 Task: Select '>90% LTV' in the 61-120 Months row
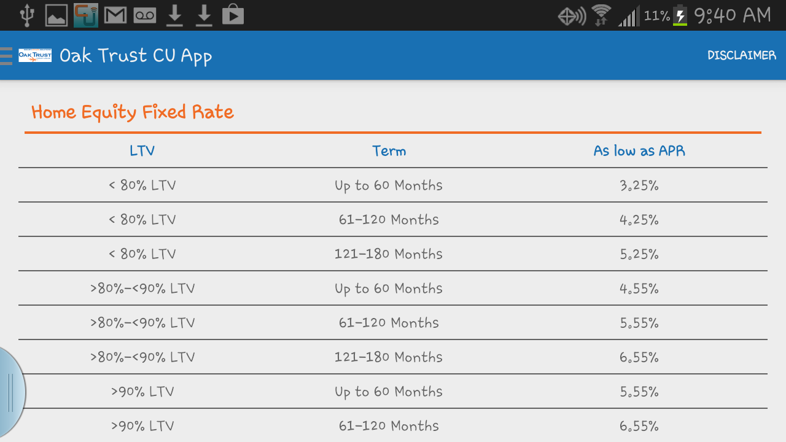coord(142,426)
